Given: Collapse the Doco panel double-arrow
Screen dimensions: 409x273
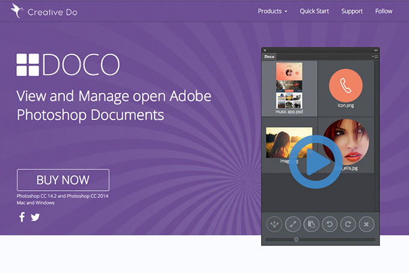Looking at the screenshot, I should click(x=376, y=50).
